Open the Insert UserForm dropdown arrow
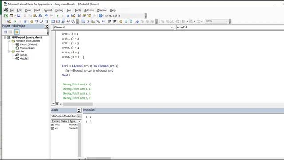Viewport: 284px width, 160px height. (15, 16)
